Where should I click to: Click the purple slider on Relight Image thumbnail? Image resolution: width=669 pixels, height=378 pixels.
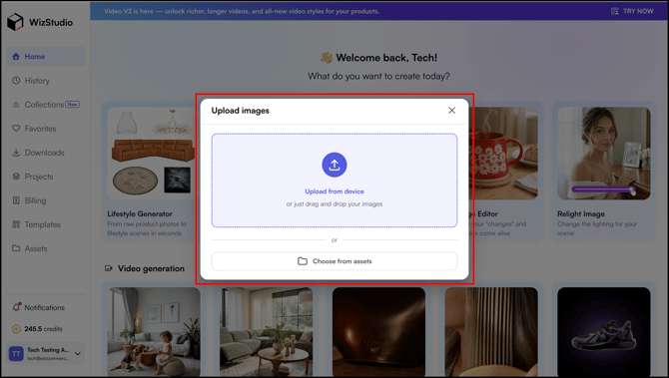click(x=603, y=189)
